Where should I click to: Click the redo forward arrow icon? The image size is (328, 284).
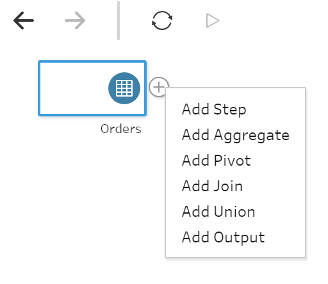tap(75, 20)
